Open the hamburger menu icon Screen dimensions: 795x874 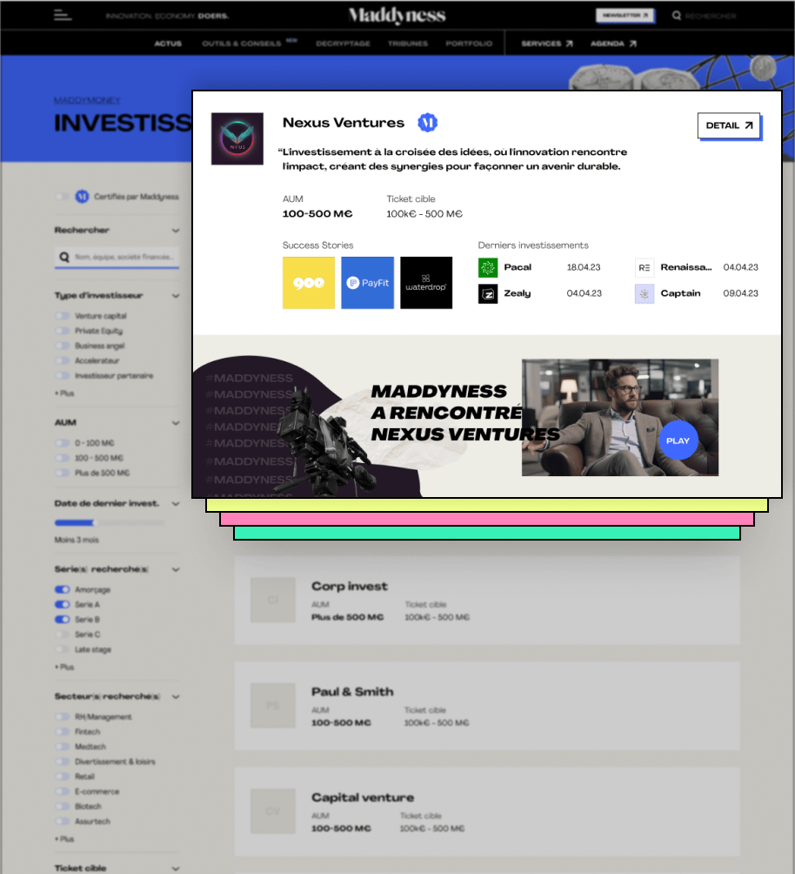point(62,15)
